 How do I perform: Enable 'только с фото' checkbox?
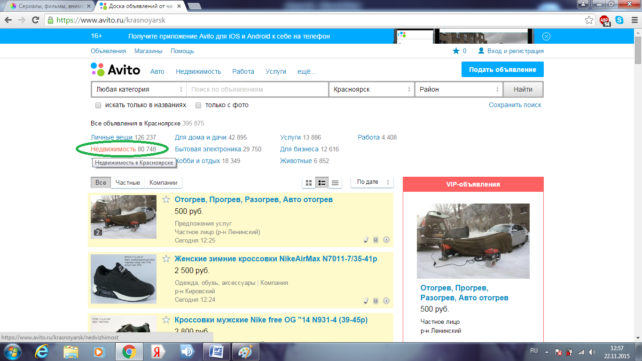pyautogui.click(x=198, y=105)
